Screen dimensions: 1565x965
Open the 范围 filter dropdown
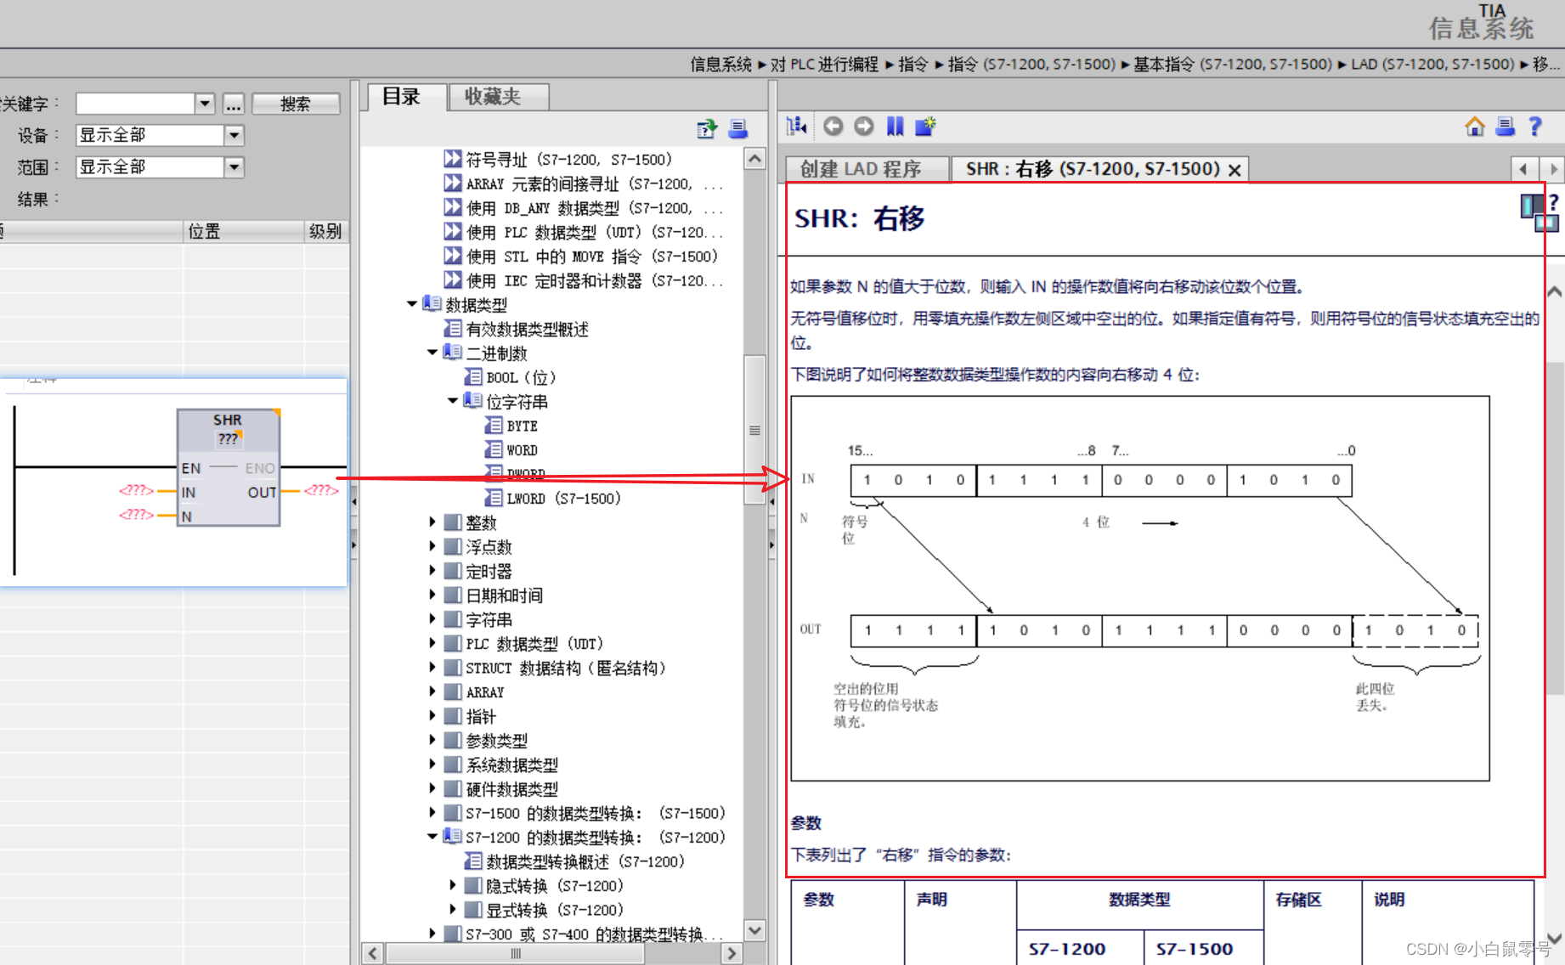(x=234, y=166)
